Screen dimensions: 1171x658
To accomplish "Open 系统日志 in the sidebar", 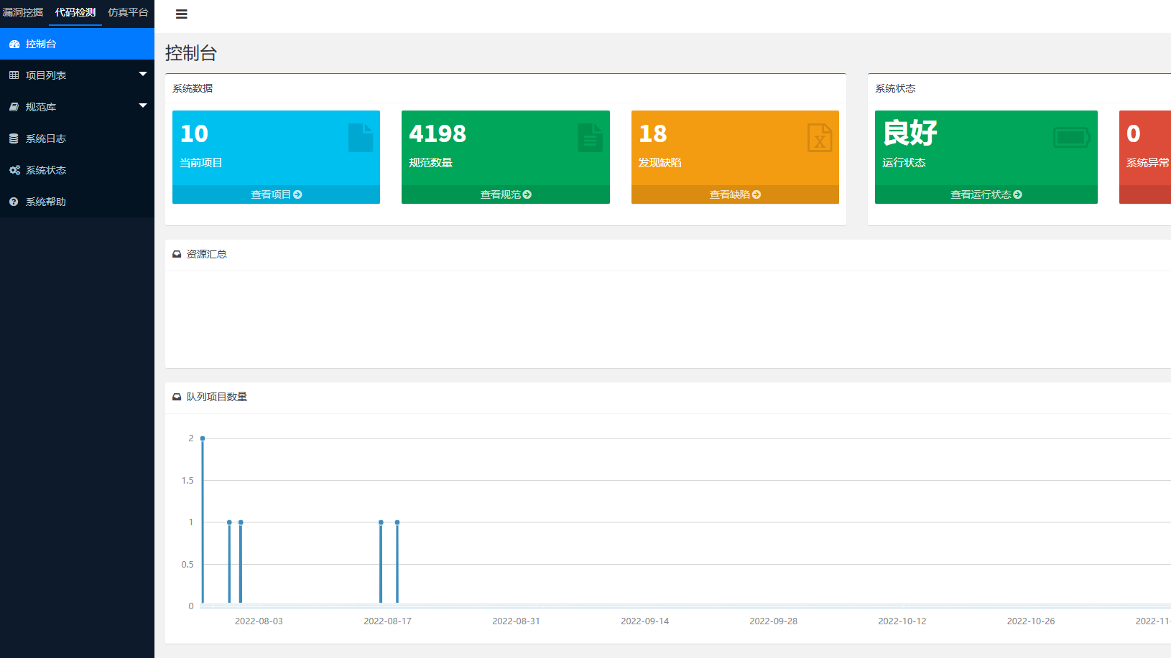I will pyautogui.click(x=77, y=138).
